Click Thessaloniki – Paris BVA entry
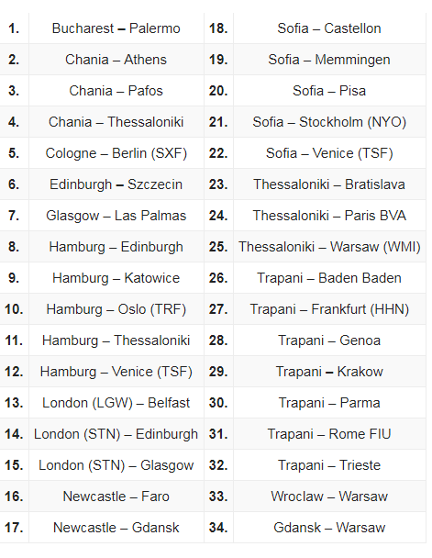The width and height of the screenshot is (432, 558). pos(329,216)
